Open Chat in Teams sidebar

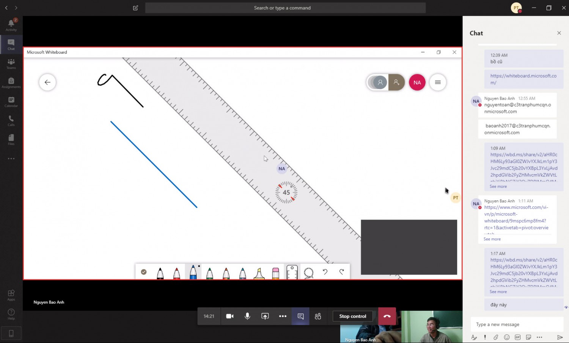pyautogui.click(x=11, y=45)
